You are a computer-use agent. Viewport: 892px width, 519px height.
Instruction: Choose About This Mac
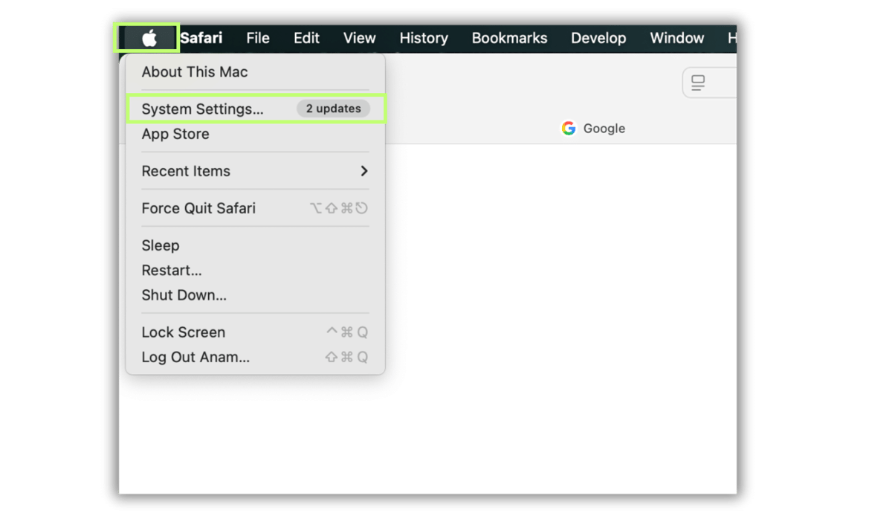pyautogui.click(x=255, y=72)
